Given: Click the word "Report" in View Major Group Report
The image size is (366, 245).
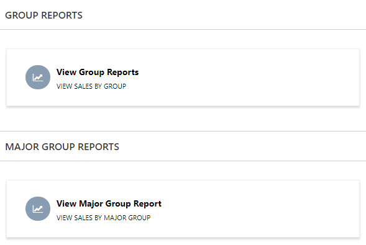Looking at the screenshot, I should (x=147, y=204).
